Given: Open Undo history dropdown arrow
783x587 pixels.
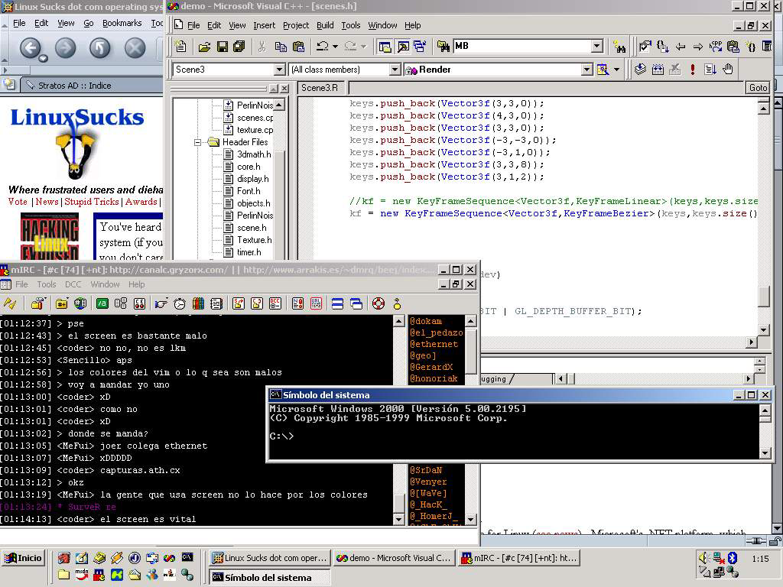Looking at the screenshot, I should tap(335, 47).
